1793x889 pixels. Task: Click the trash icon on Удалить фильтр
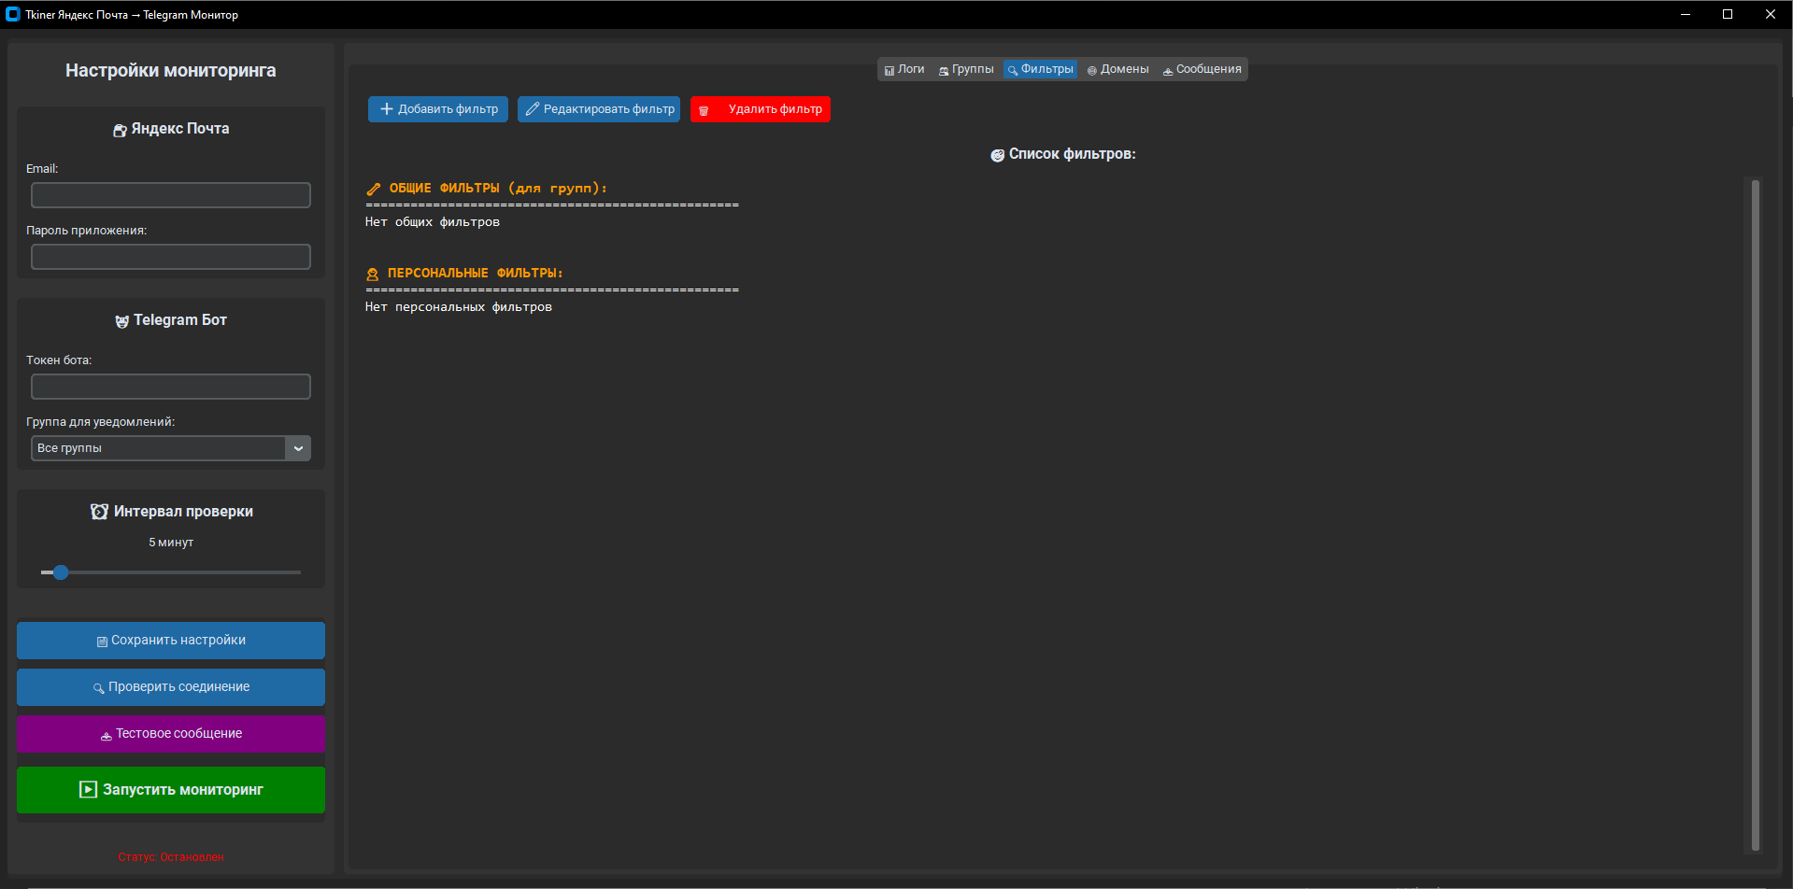point(704,110)
